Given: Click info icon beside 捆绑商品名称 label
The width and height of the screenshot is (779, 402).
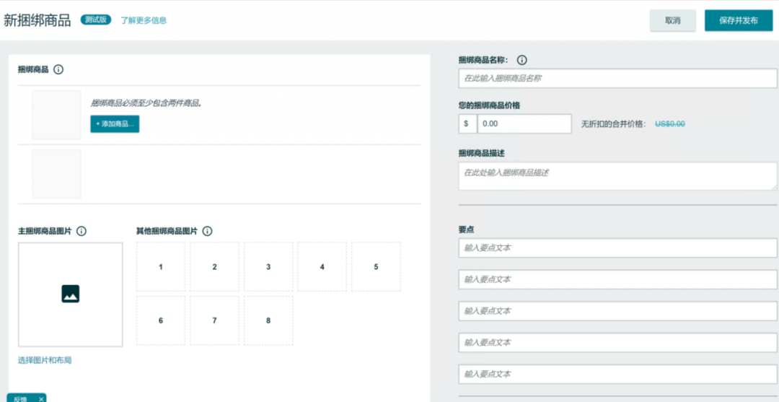Looking at the screenshot, I should (x=521, y=60).
